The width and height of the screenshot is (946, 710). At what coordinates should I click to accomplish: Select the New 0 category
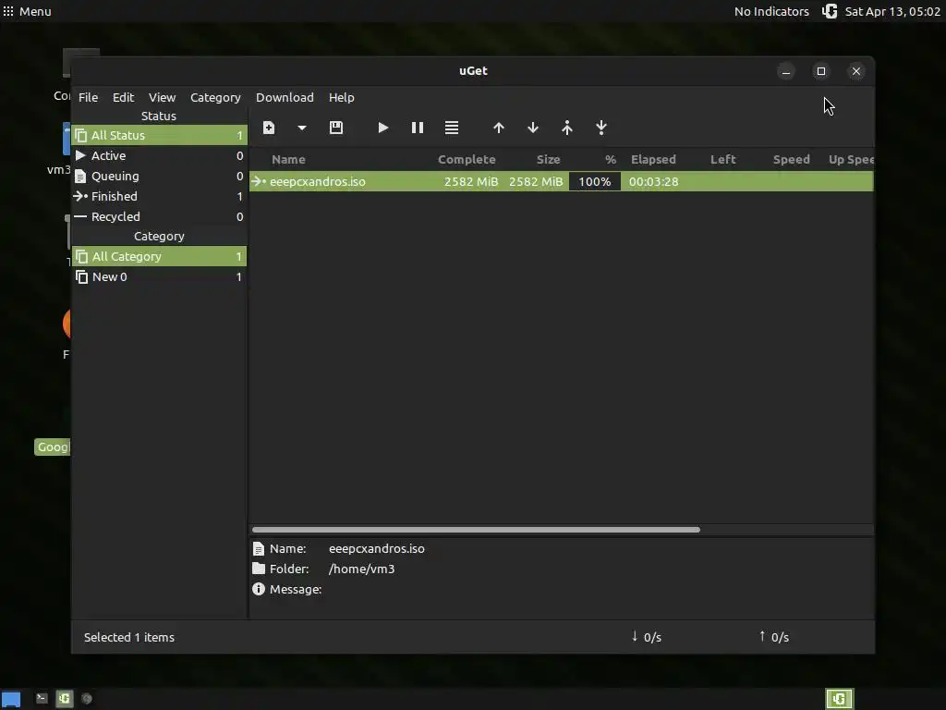(x=159, y=276)
